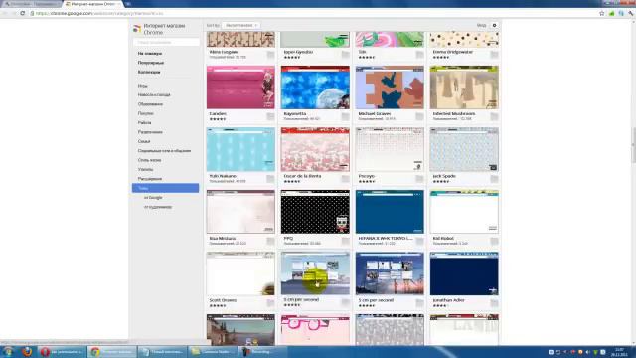Viewport: 636px width, 358px height.
Task: Filter themes by от Google
Action: click(153, 197)
